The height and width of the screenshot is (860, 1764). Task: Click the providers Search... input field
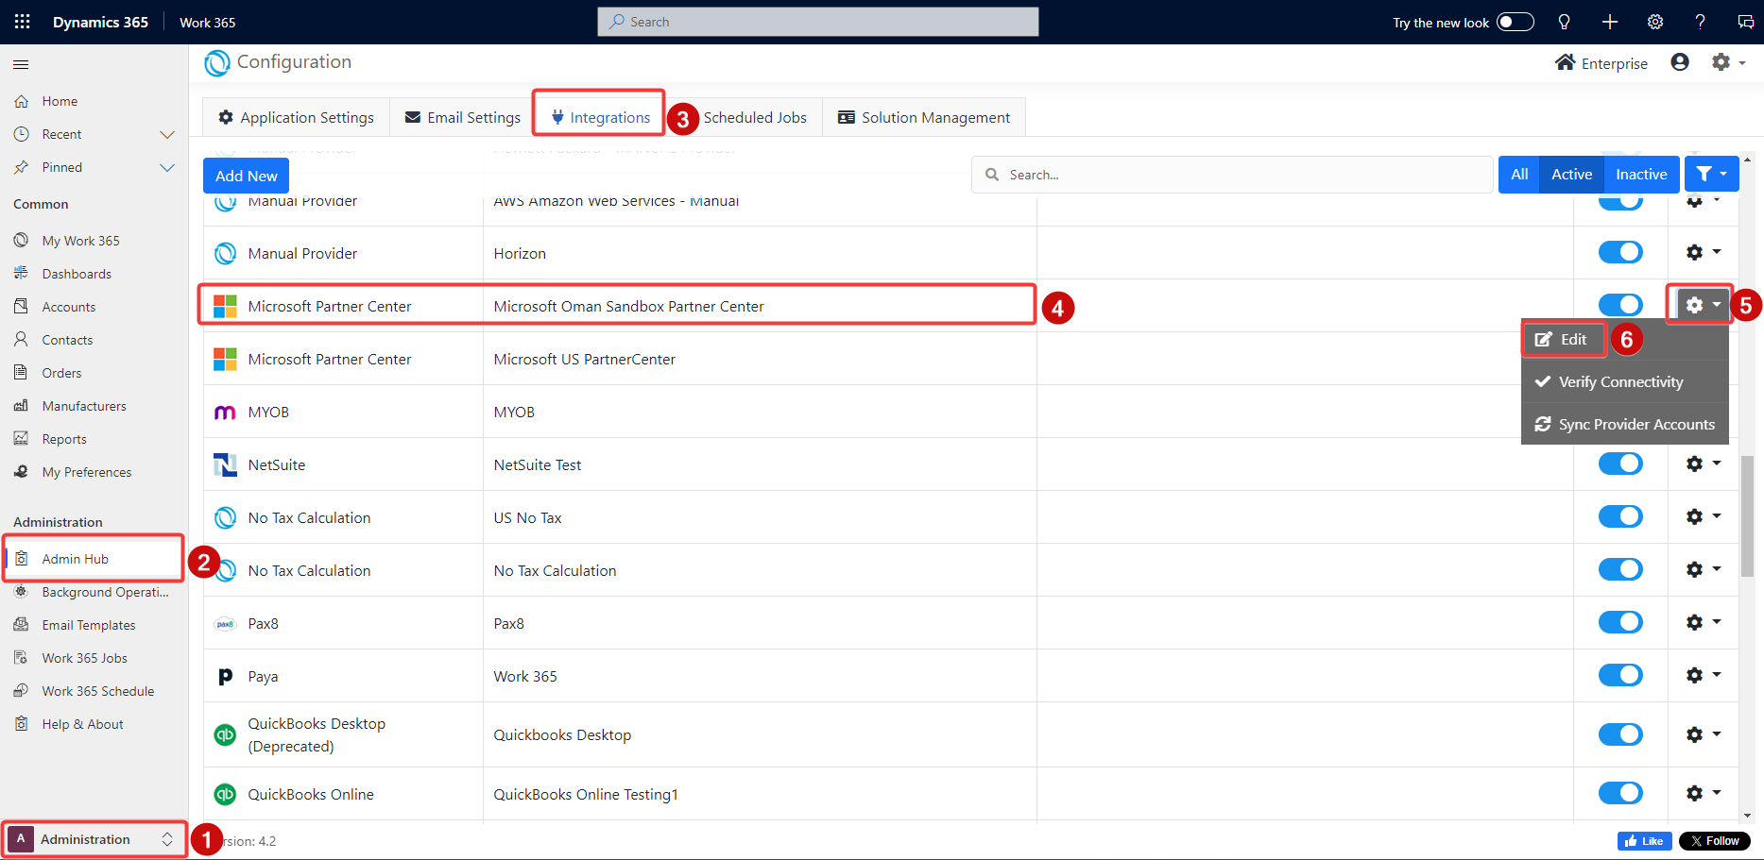click(1232, 175)
